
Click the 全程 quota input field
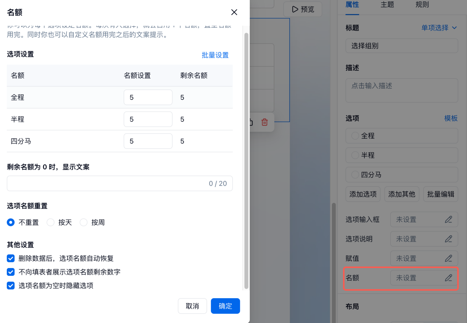tap(148, 98)
